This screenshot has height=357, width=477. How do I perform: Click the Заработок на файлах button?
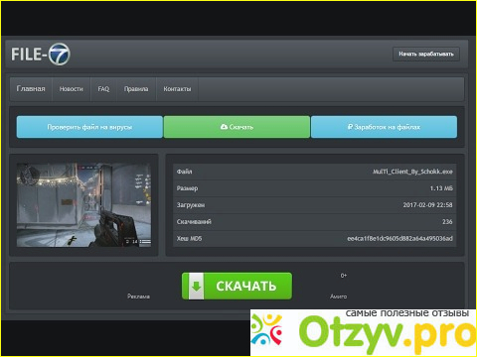point(384,127)
